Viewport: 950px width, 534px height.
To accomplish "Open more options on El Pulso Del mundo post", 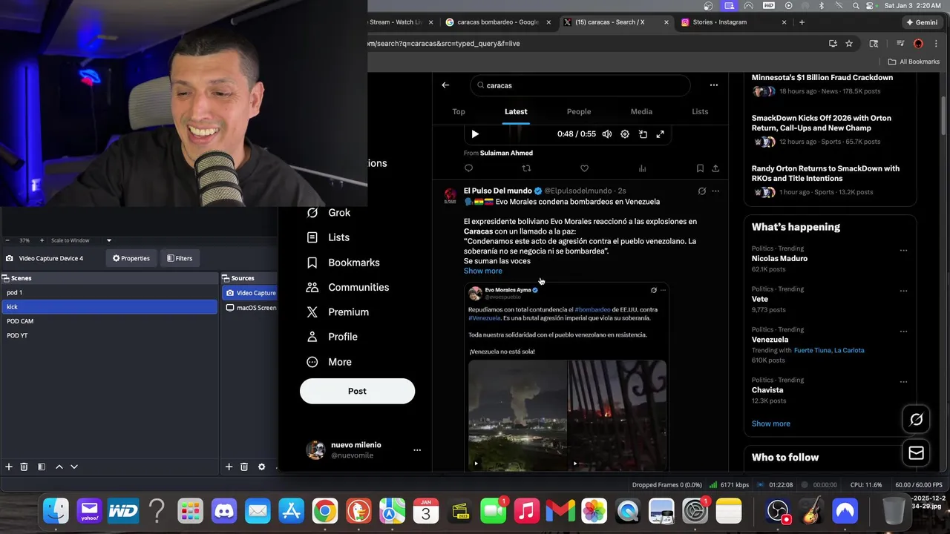I will (715, 191).
